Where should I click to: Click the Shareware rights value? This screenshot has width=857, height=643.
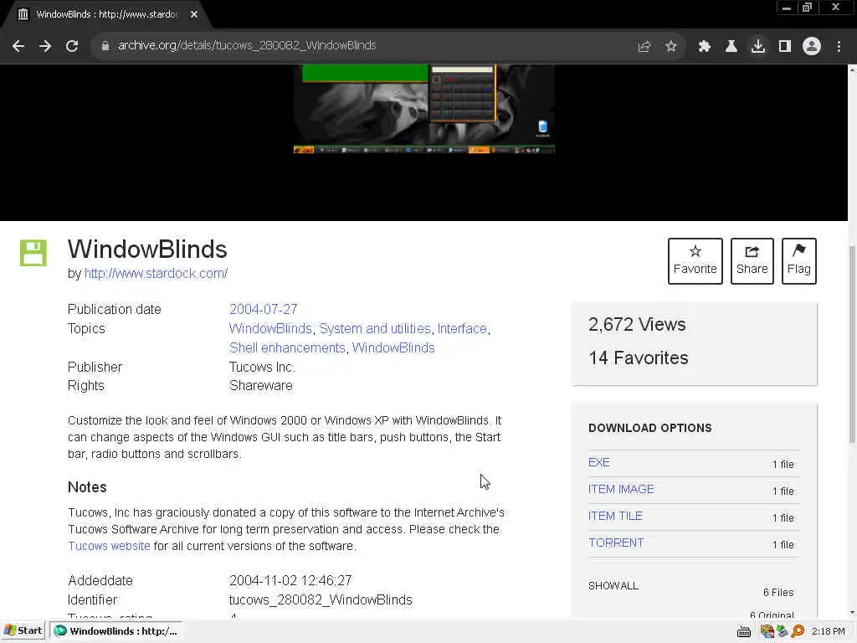coord(261,386)
